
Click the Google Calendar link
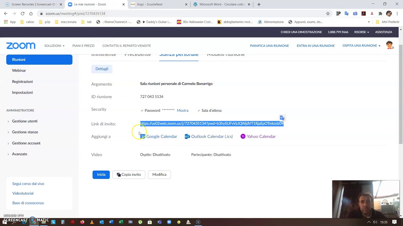coord(162,137)
